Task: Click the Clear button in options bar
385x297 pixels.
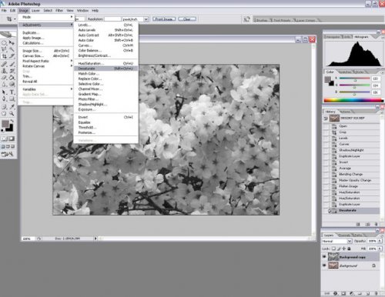Action: [x=187, y=19]
